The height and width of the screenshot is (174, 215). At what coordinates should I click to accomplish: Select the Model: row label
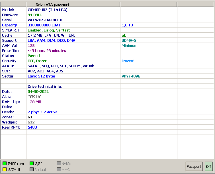point(8,10)
